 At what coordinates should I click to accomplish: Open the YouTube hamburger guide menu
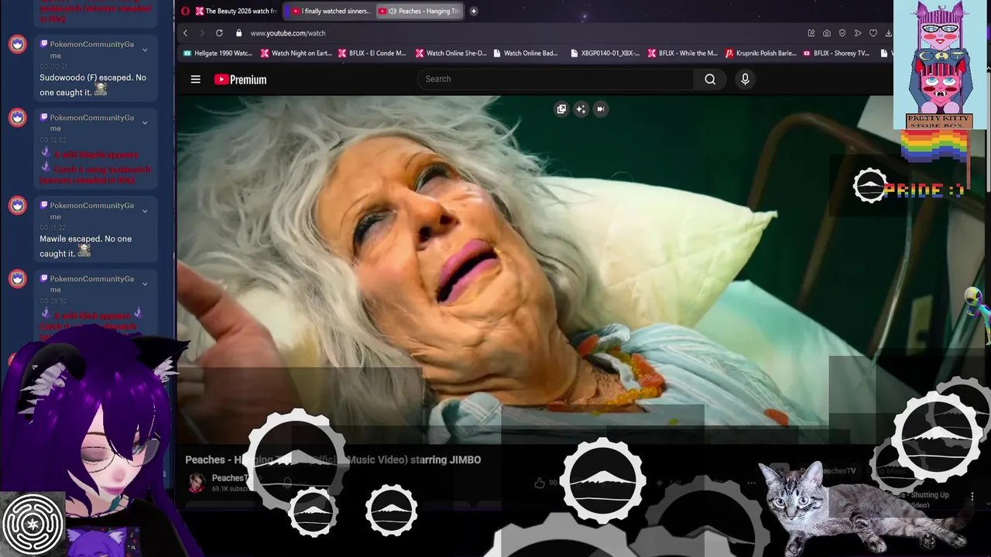click(196, 79)
